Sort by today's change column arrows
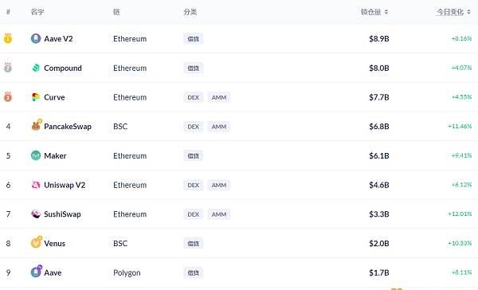Image resolution: width=478 pixels, height=290 pixels. click(x=469, y=12)
